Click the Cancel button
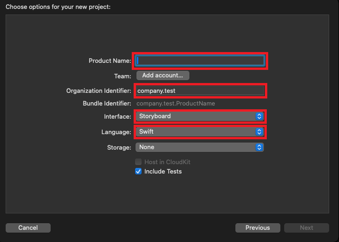The height and width of the screenshot is (242, 339). tap(28, 228)
